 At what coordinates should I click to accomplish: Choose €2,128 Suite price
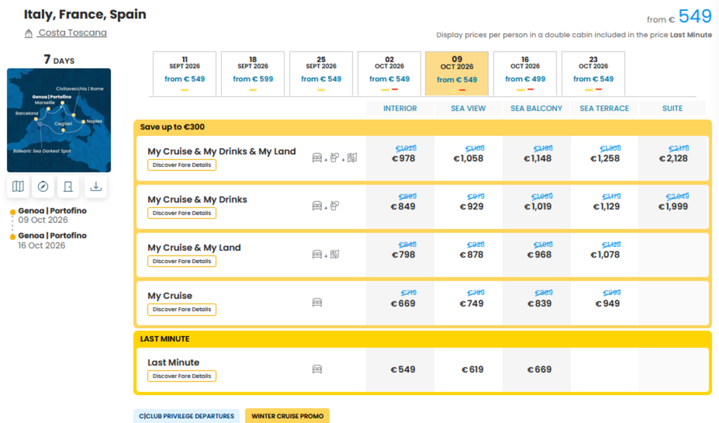tap(673, 158)
